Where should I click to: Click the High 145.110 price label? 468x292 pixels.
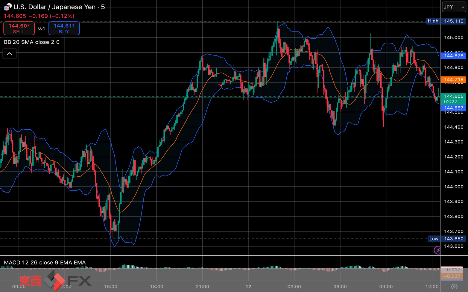446,21
